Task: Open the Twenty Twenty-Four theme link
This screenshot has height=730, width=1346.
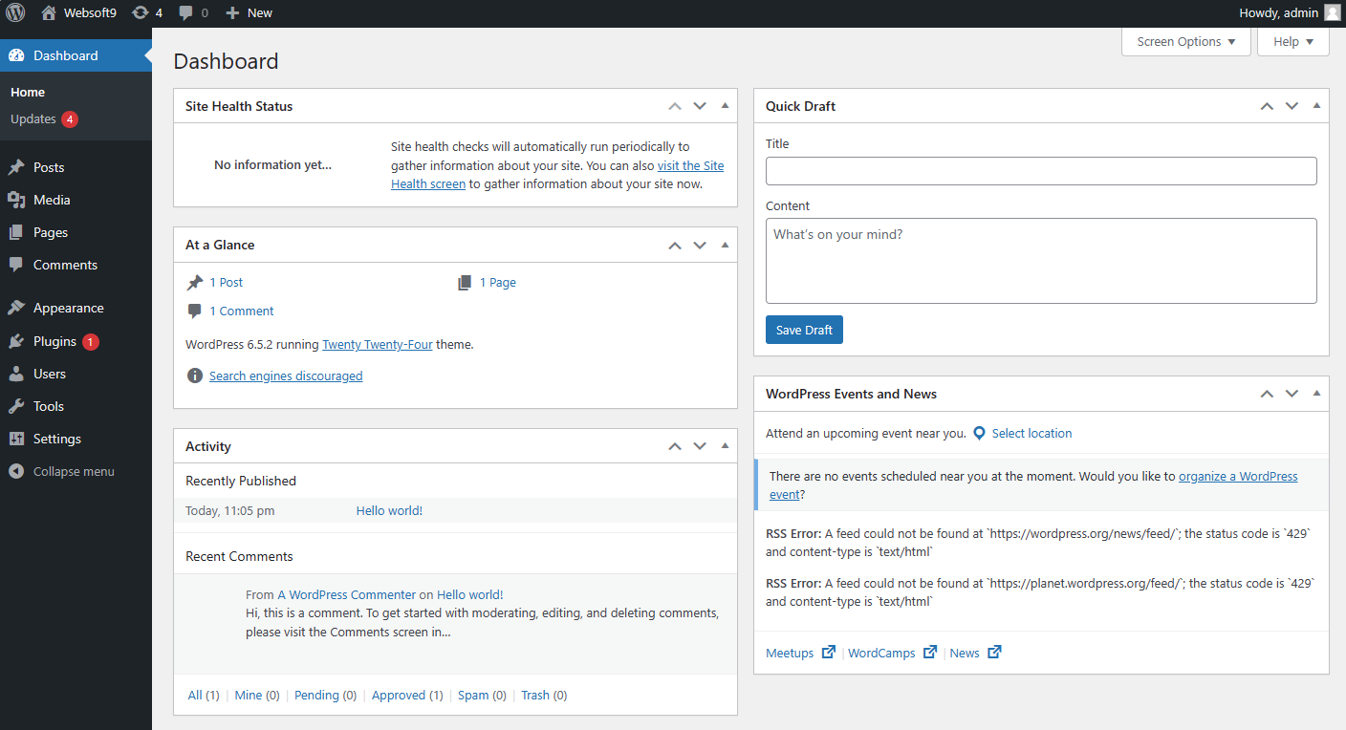Action: [x=378, y=344]
